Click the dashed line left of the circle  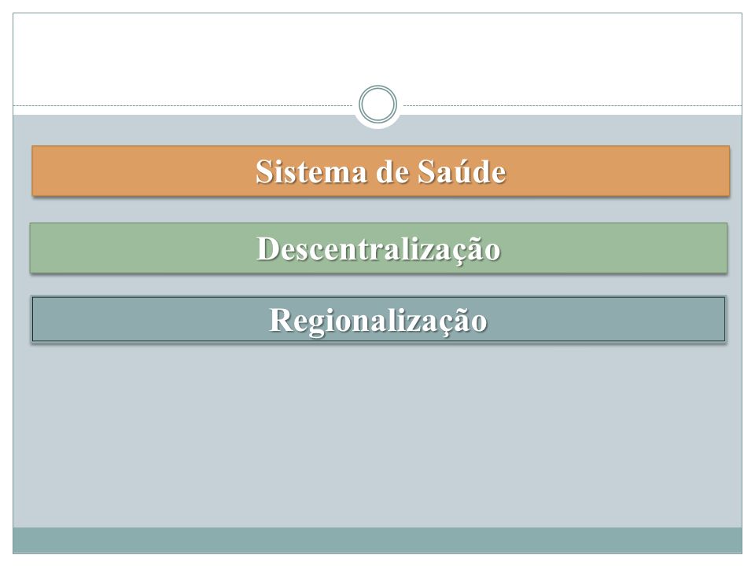183,105
